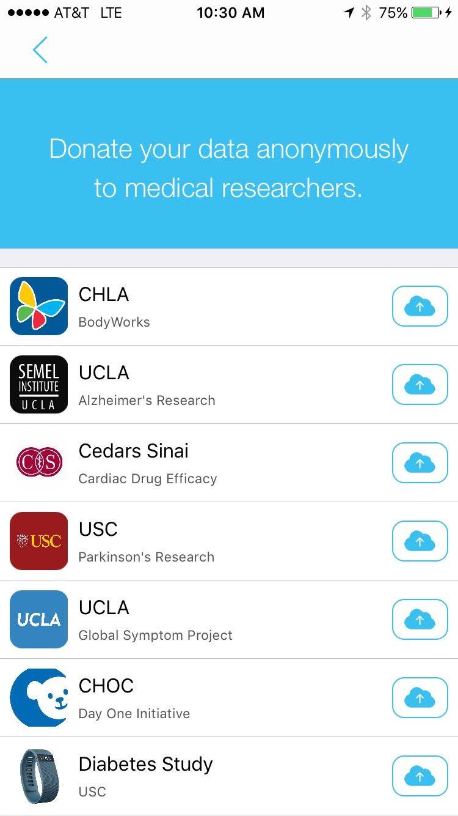Screen dimensions: 458x816
Task: Tap the Cedars Sinai CS emblem
Action: pyautogui.click(x=39, y=462)
